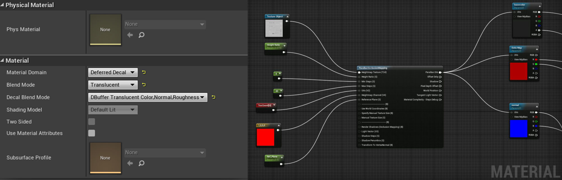Toggle the Specify Manual Texture Size (B) pin
The image size is (562, 180).
pyautogui.click(x=359, y=113)
